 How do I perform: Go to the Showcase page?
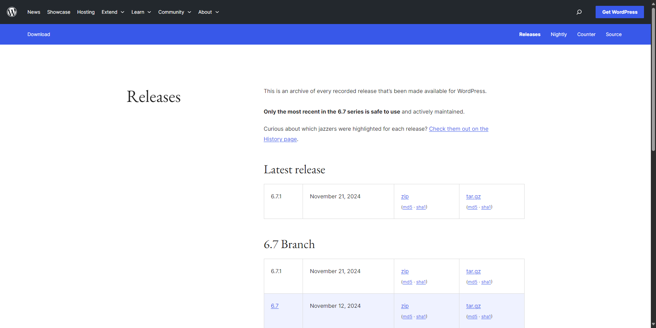59,12
